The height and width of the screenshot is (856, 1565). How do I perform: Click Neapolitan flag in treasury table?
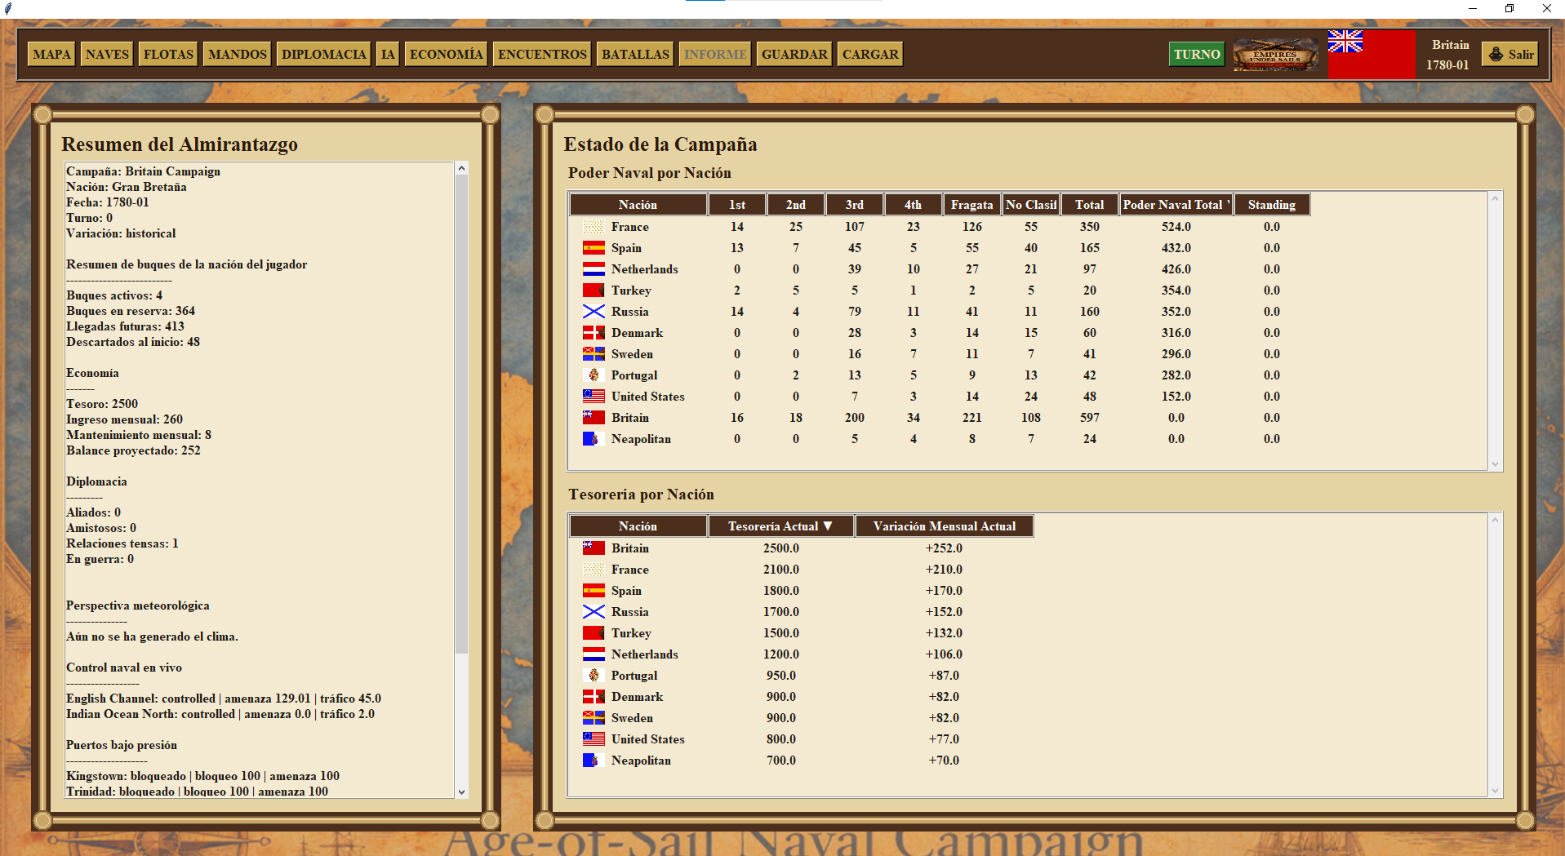pos(594,761)
